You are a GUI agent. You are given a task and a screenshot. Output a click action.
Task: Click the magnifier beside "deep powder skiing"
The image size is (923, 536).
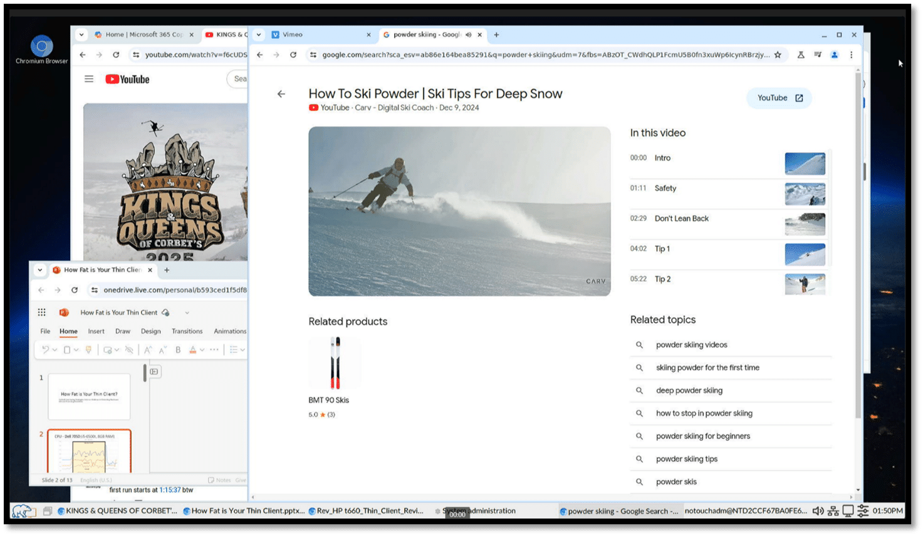point(640,390)
